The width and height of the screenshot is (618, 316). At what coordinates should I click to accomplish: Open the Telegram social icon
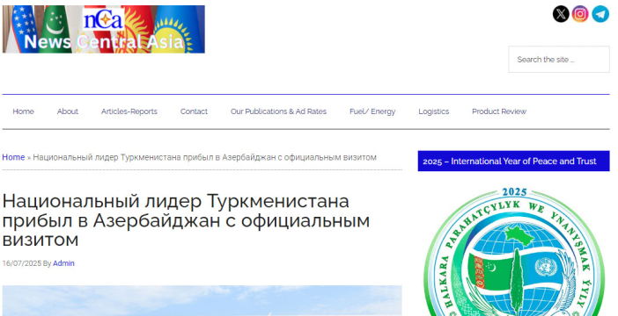click(x=600, y=14)
